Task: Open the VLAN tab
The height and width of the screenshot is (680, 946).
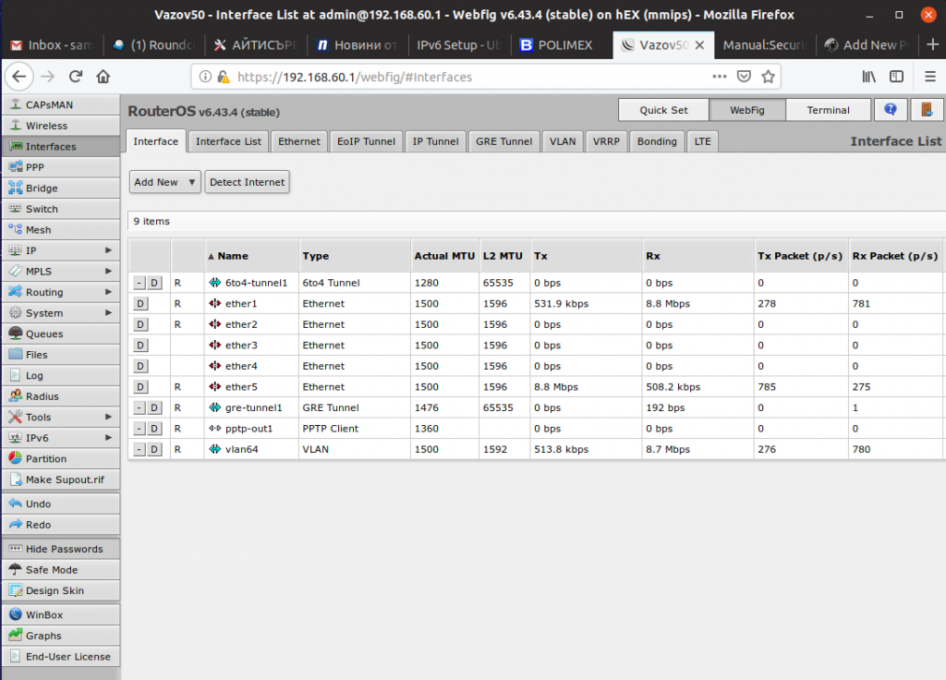Action: coord(562,140)
